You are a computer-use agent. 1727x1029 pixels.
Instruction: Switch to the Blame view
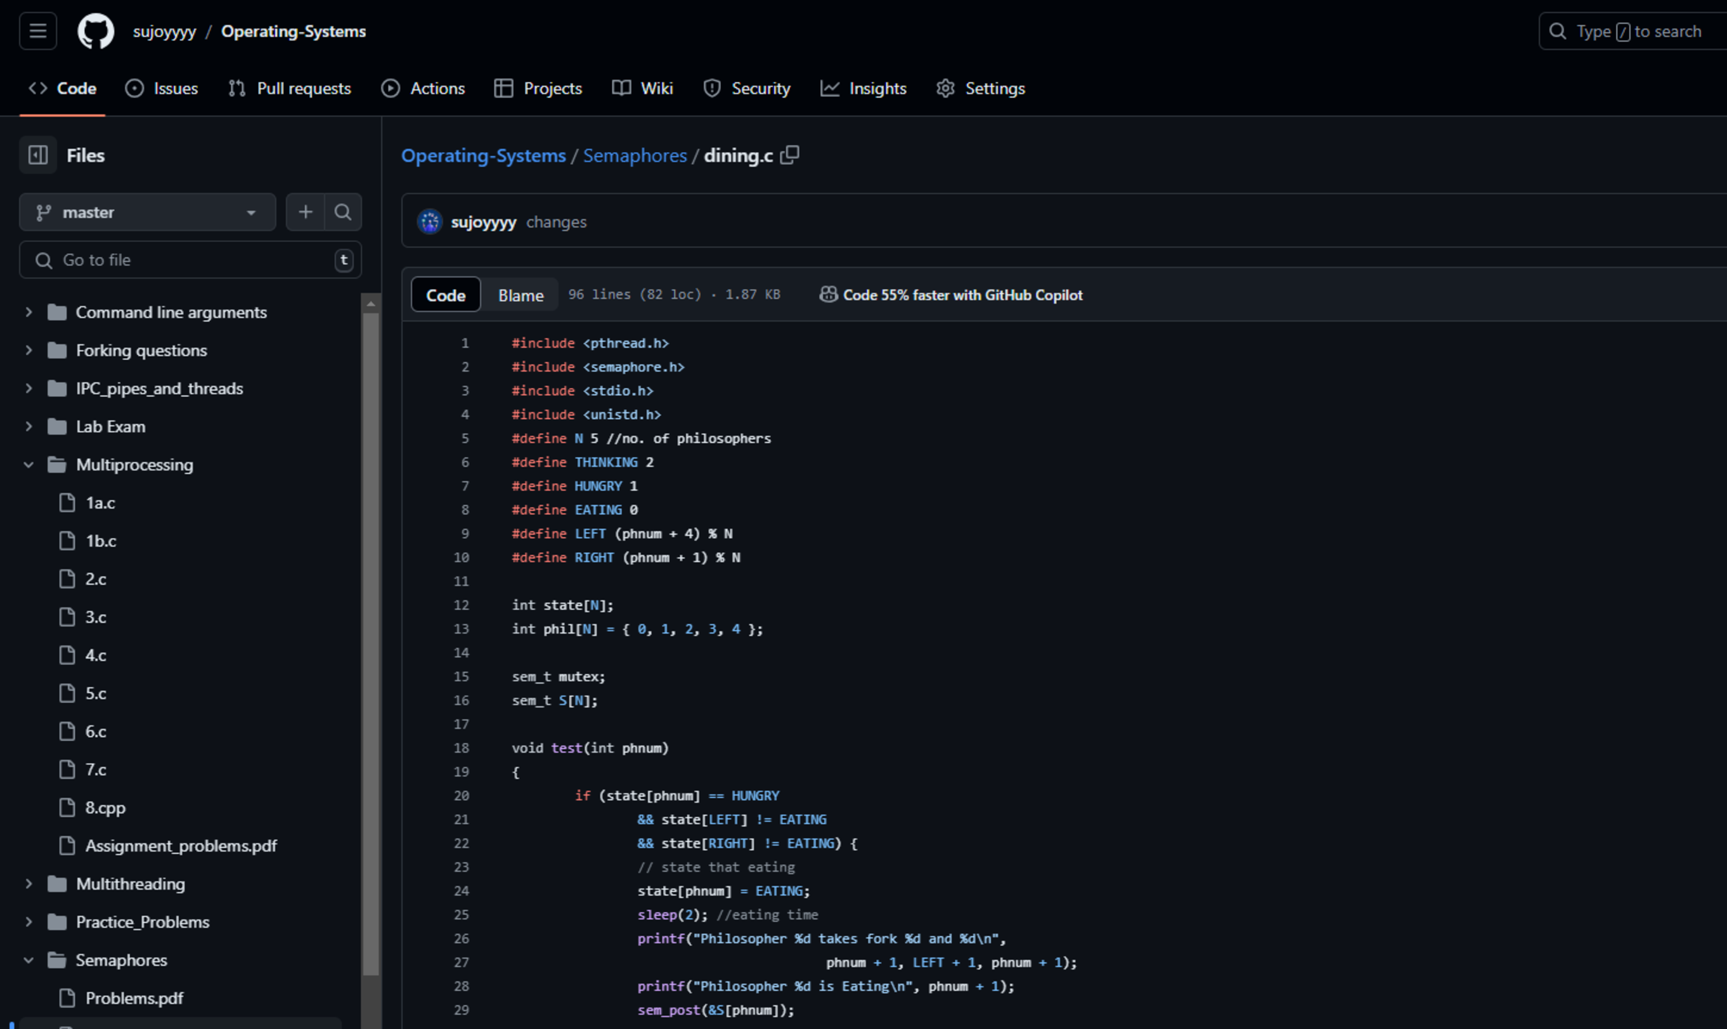tap(521, 295)
